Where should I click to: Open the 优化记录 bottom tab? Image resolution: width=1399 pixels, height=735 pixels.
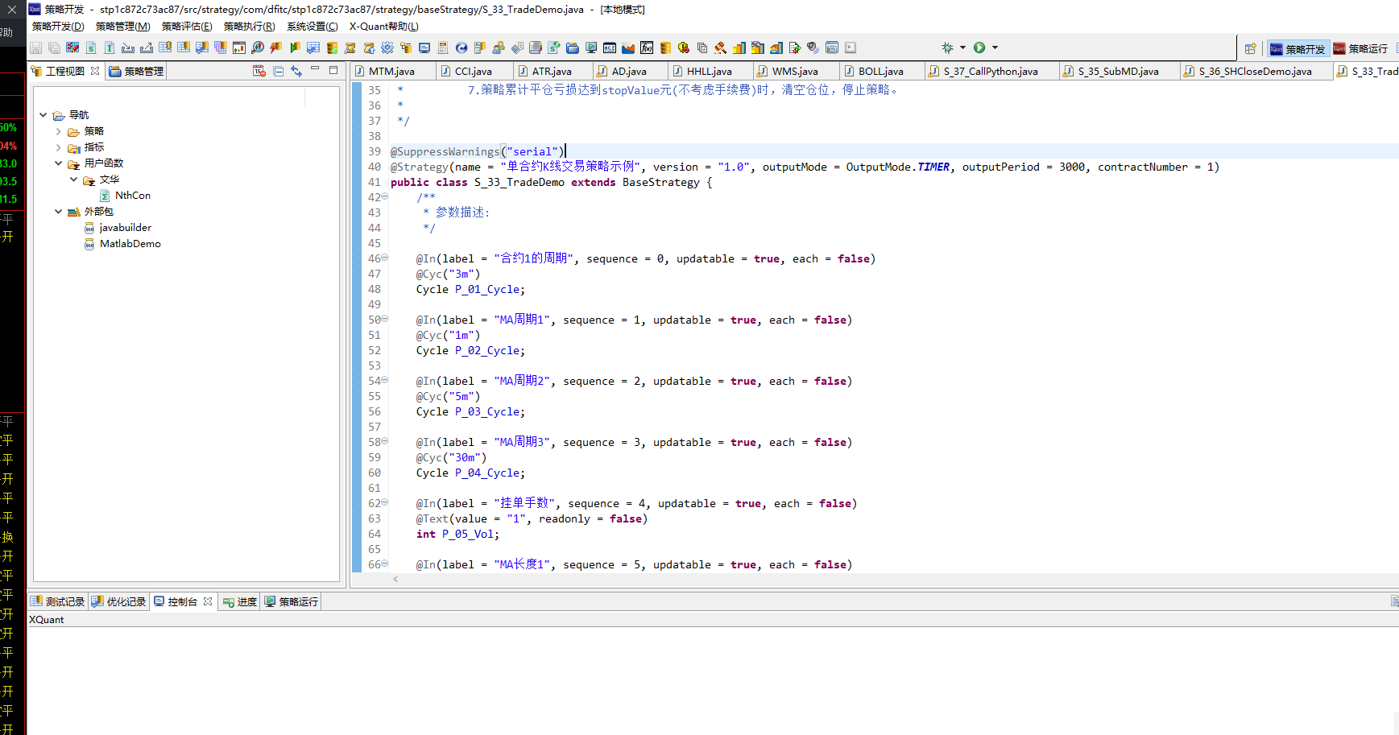pyautogui.click(x=119, y=602)
